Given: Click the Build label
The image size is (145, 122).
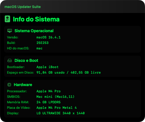Looking at the screenshot, I should pyautogui.click(x=11, y=43).
